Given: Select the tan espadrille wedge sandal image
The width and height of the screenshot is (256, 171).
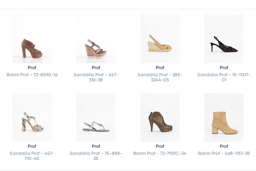Looking at the screenshot, I should pyautogui.click(x=160, y=39).
